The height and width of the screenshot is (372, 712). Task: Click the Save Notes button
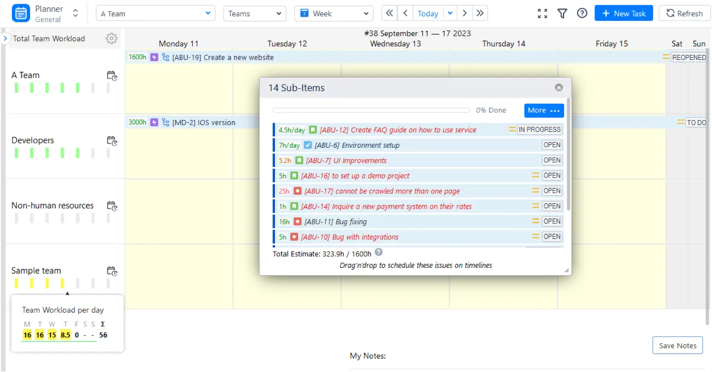coord(677,346)
